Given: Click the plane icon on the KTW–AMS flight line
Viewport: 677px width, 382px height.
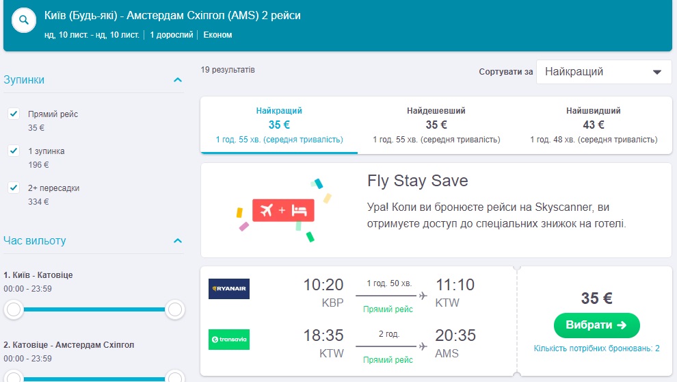Looking at the screenshot, I should point(423,346).
